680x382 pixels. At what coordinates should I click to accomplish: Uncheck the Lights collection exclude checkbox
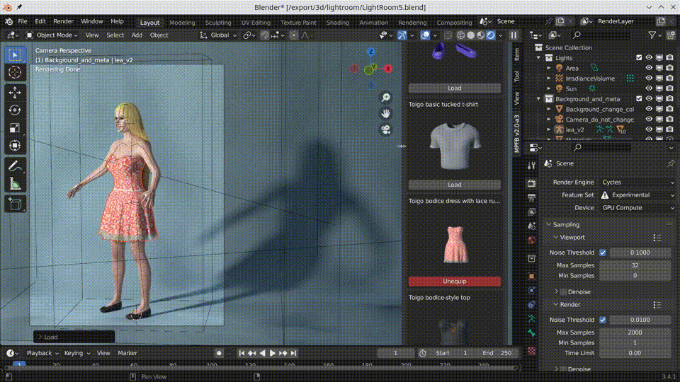pos(639,57)
